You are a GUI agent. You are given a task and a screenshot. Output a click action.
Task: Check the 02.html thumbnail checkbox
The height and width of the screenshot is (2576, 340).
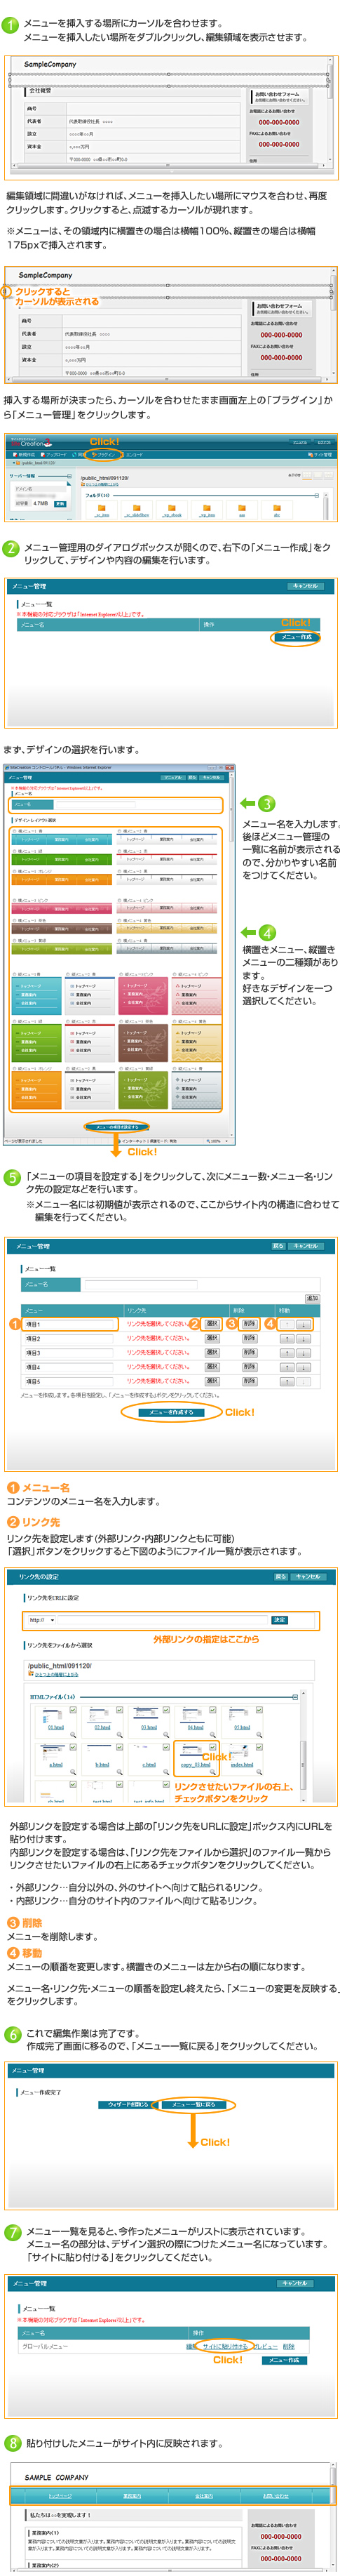tap(119, 1709)
